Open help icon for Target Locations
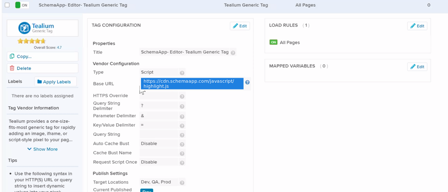Image resolution: width=448 pixels, height=192 pixels. coord(182,183)
